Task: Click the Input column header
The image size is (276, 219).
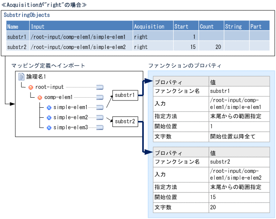Action: click(x=81, y=27)
